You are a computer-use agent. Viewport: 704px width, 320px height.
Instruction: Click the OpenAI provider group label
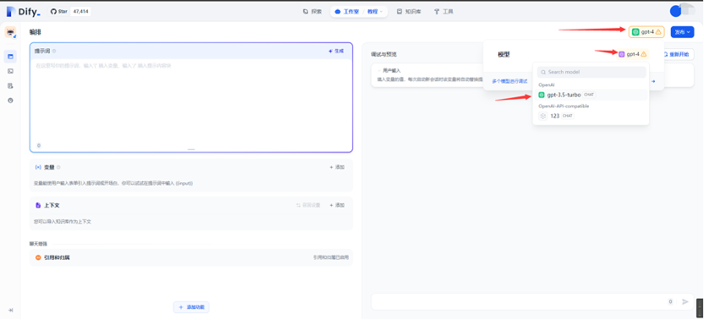point(547,85)
